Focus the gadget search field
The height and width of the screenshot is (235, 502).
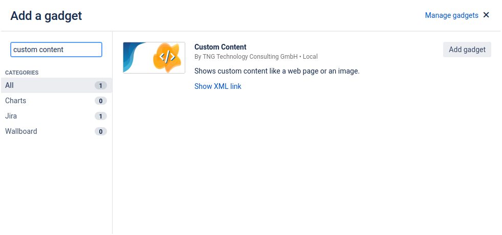point(56,50)
